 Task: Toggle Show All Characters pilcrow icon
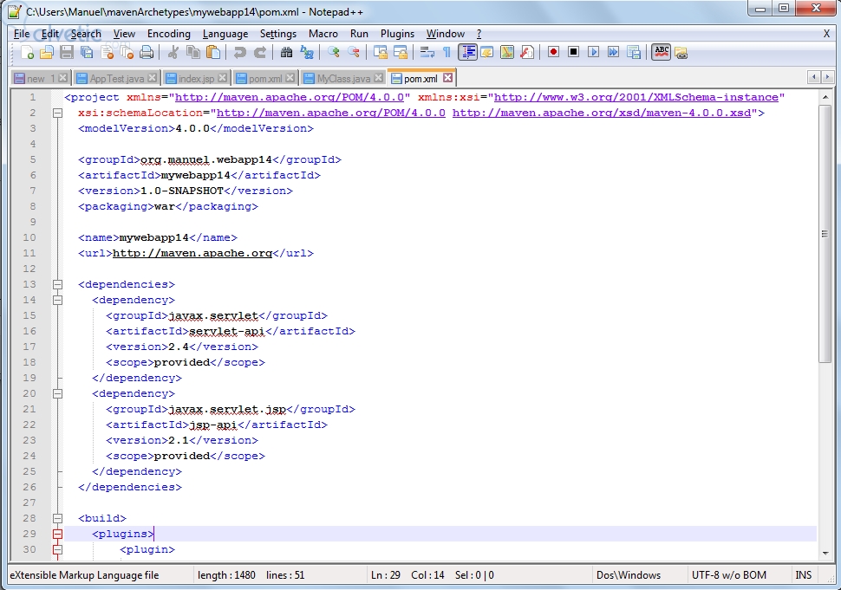click(x=447, y=53)
